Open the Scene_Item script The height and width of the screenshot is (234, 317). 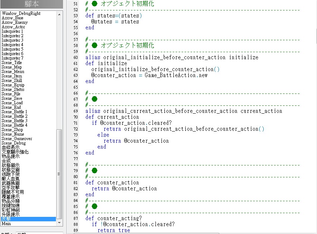12,76
